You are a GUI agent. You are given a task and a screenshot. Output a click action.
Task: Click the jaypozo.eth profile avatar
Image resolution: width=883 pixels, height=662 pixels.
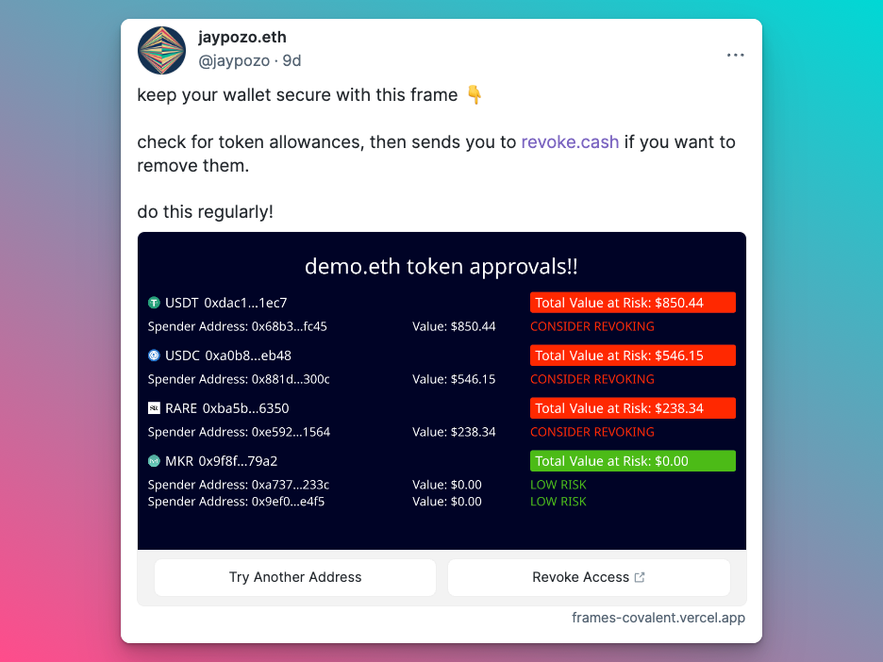(161, 51)
